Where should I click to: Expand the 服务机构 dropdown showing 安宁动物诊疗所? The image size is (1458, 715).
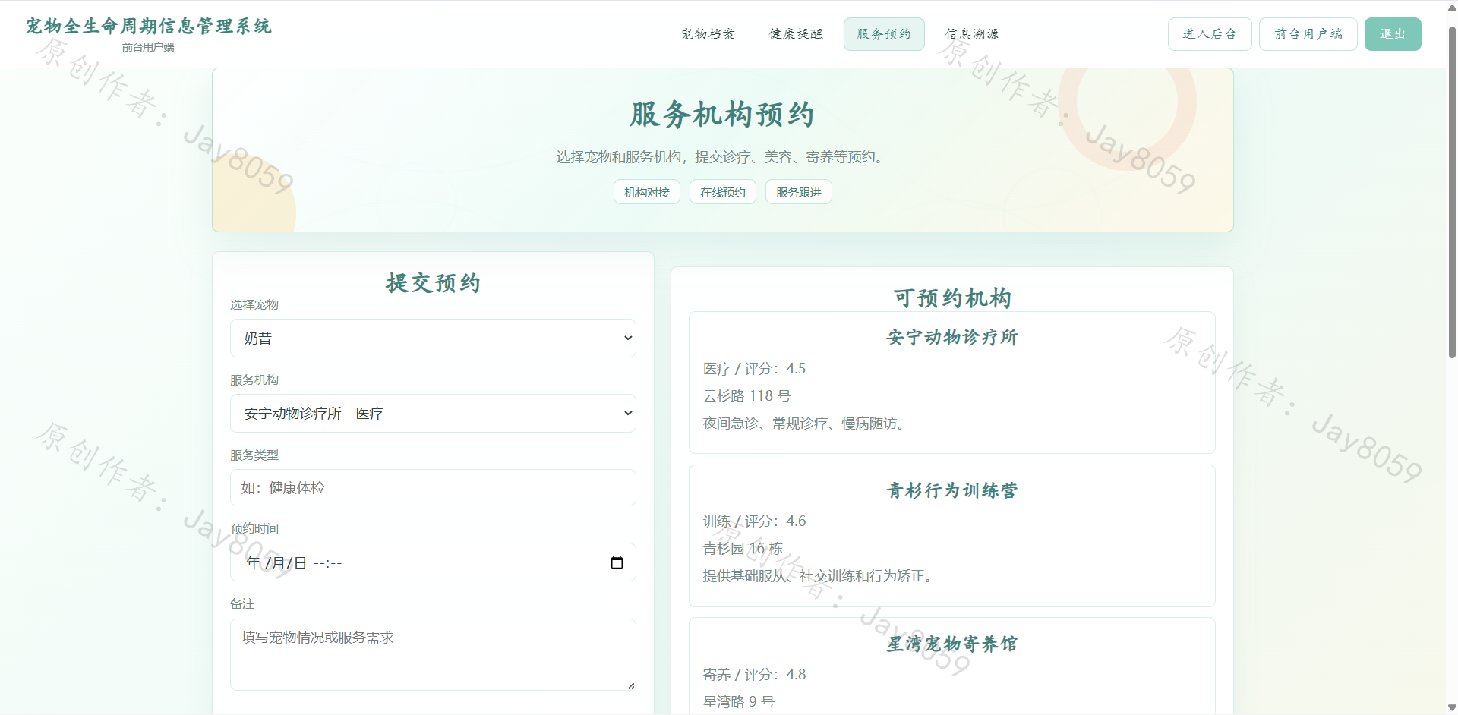pos(433,413)
